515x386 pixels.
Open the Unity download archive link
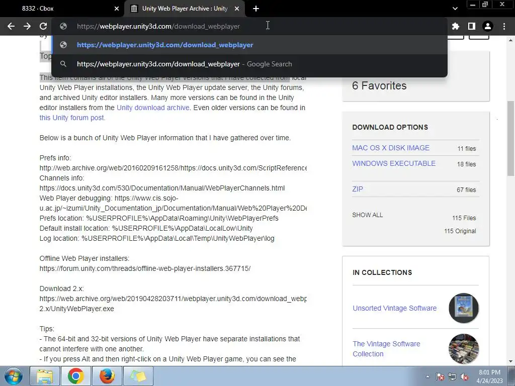tap(153, 108)
